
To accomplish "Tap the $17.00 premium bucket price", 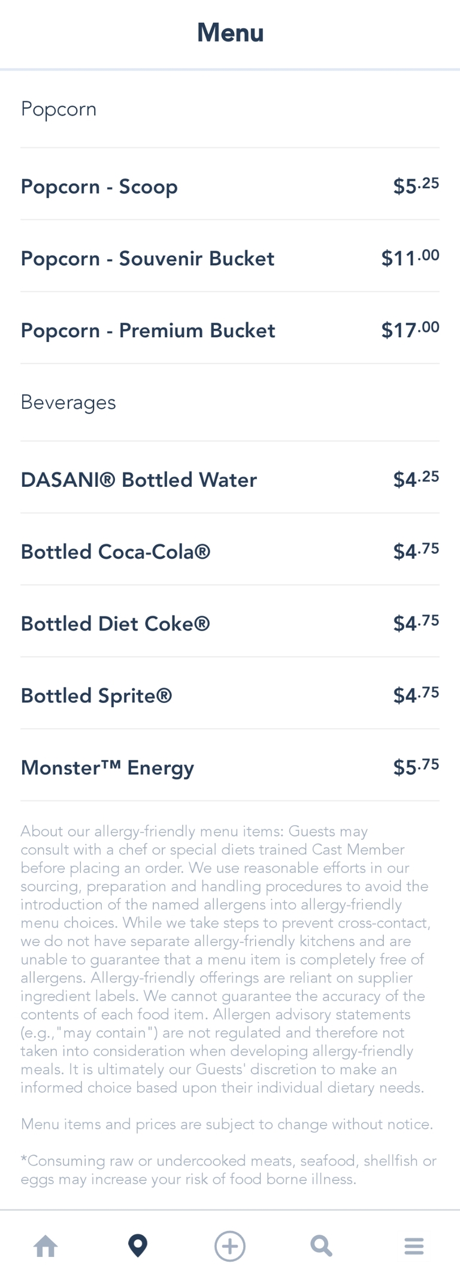I will pyautogui.click(x=410, y=331).
